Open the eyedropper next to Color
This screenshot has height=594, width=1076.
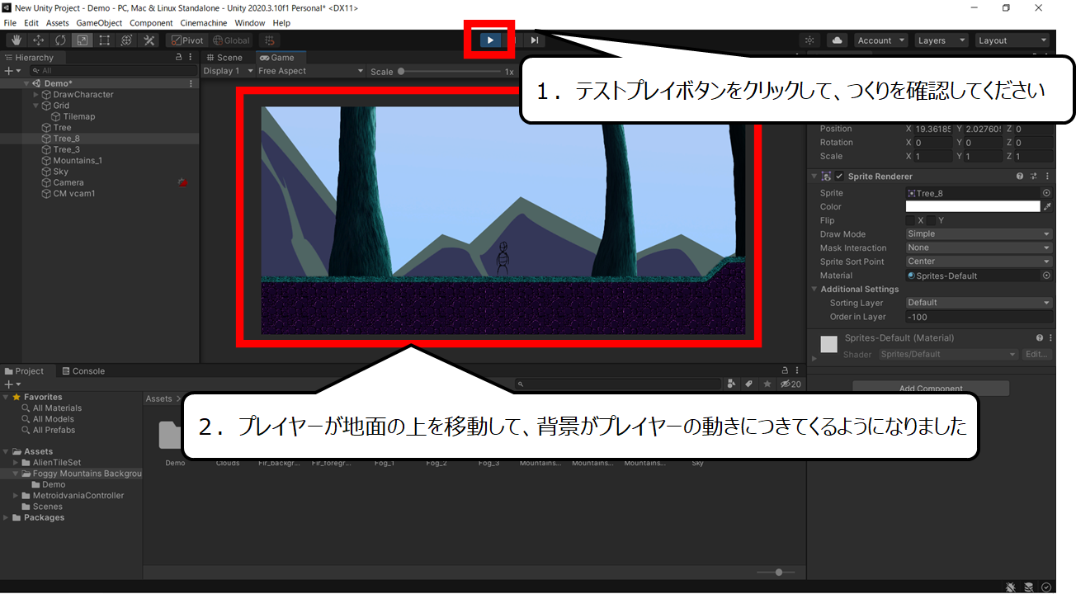coord(1047,206)
